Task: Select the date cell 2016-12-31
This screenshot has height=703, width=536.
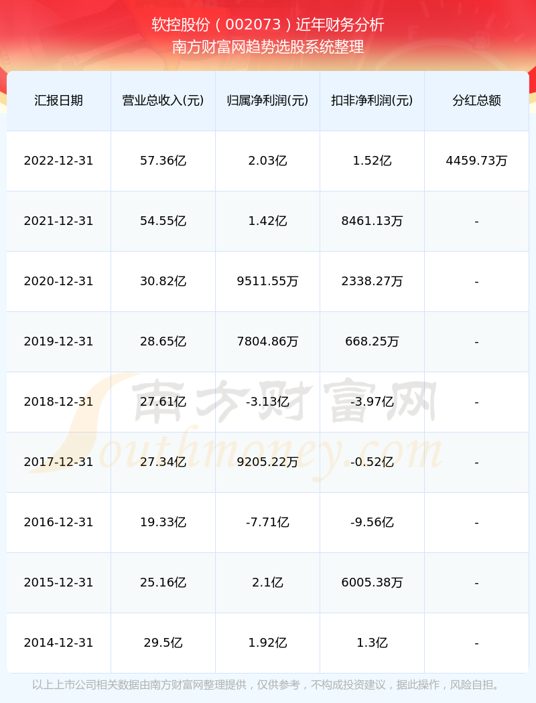Action: click(x=59, y=522)
